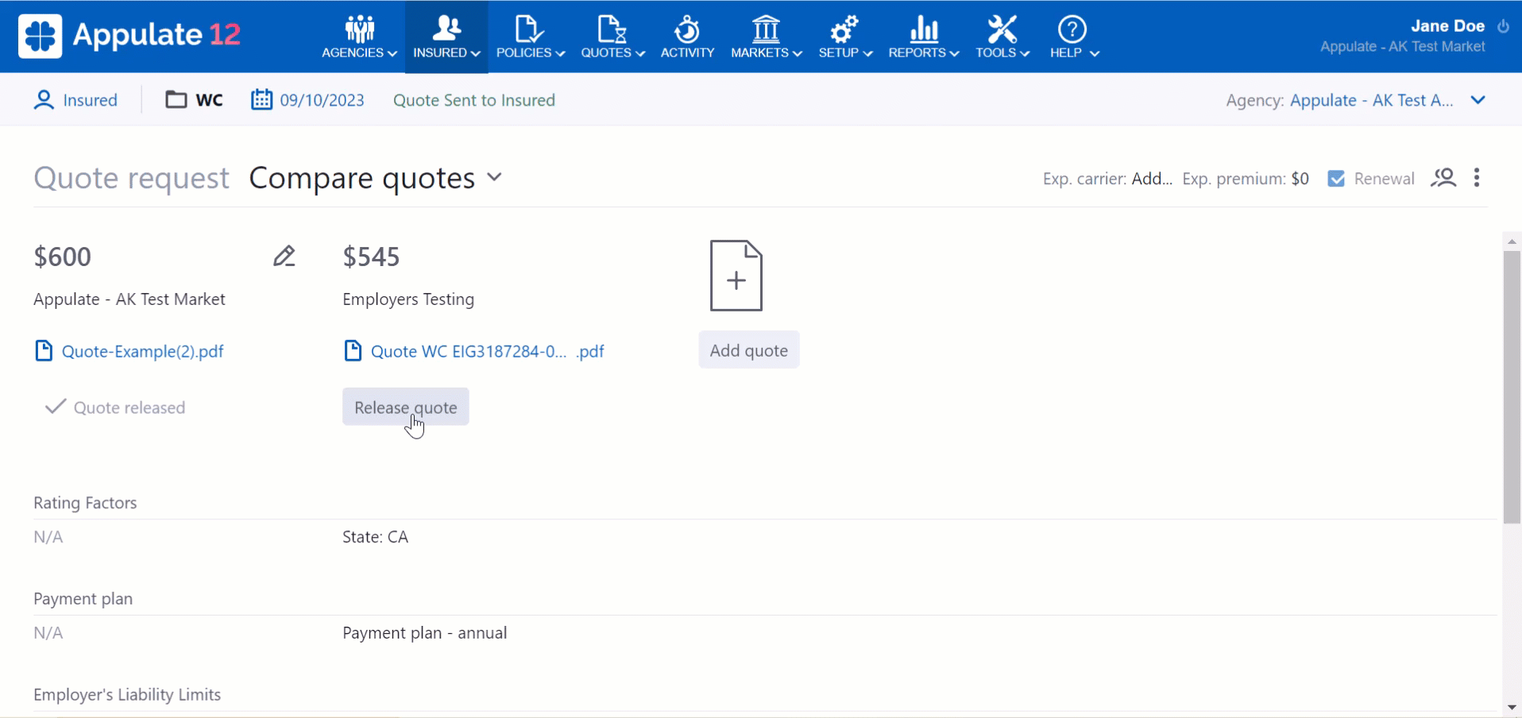
Task: Open the Tools menu
Action: tap(1002, 37)
